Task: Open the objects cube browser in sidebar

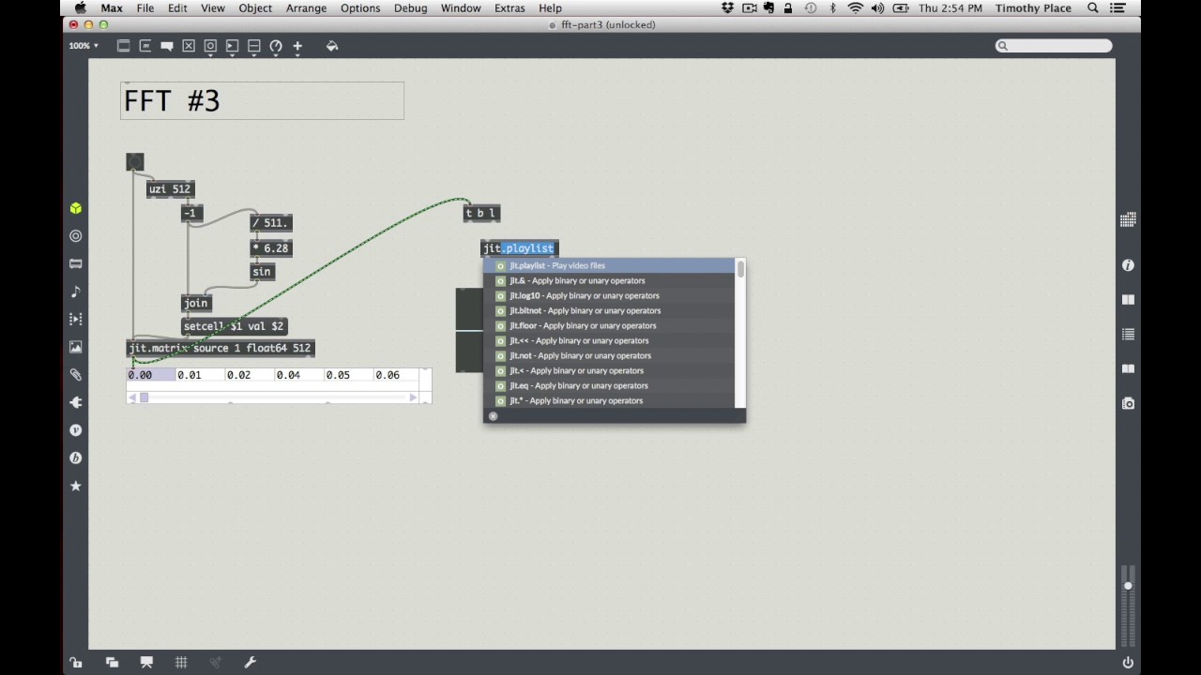Action: click(76, 208)
